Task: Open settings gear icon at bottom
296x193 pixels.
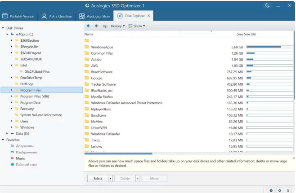Action: point(279,190)
